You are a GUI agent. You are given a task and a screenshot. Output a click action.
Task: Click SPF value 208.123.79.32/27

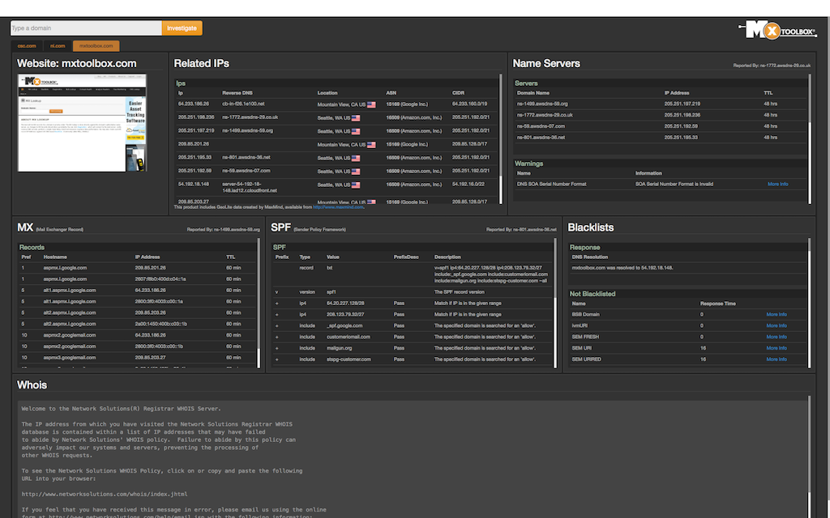pyautogui.click(x=345, y=315)
